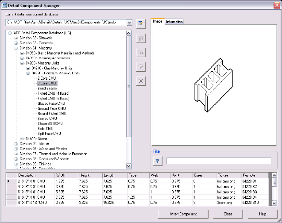Expand Division 05 - Metals node

(x=16, y=143)
